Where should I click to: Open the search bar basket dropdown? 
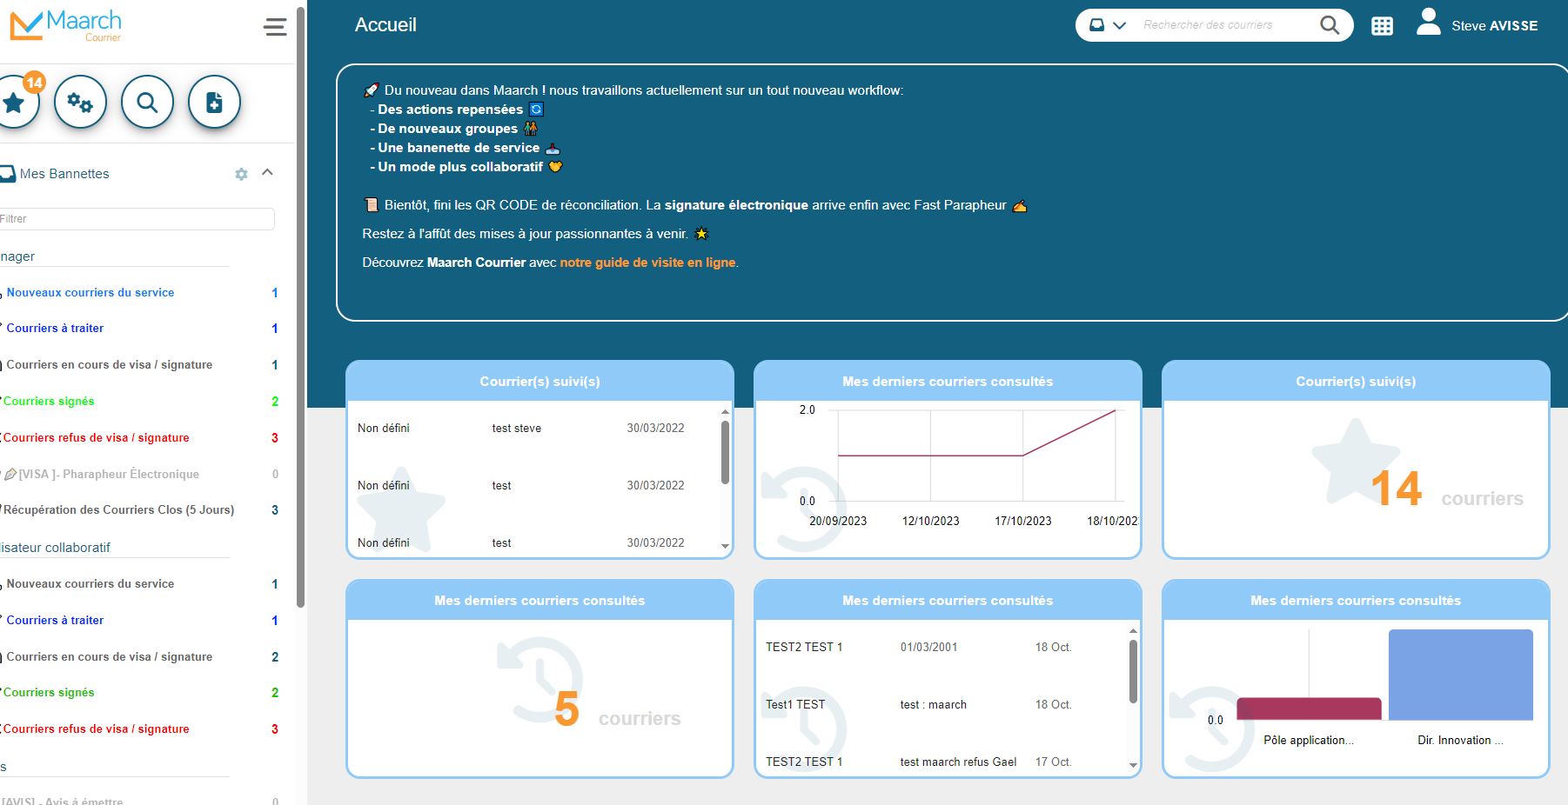(x=1108, y=25)
